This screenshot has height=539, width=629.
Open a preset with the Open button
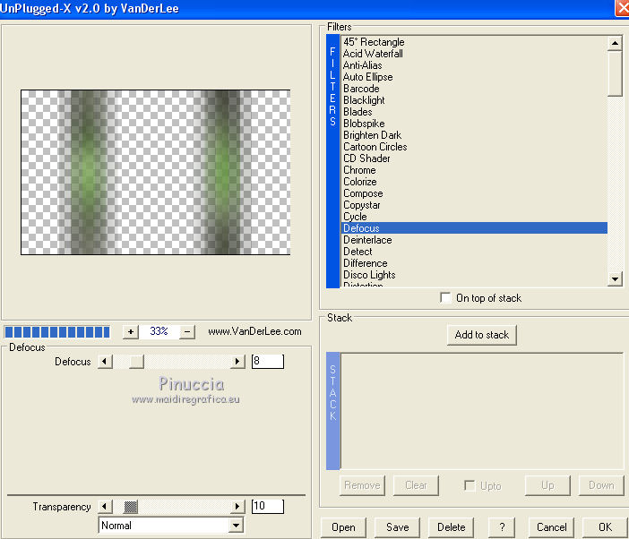(x=343, y=527)
